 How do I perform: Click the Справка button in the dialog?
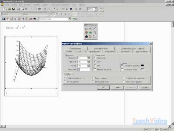pos(145,87)
